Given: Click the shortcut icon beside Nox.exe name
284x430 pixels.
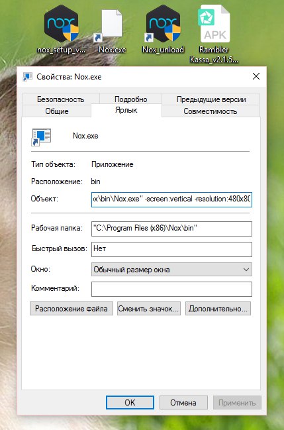Looking at the screenshot, I should coord(41,137).
